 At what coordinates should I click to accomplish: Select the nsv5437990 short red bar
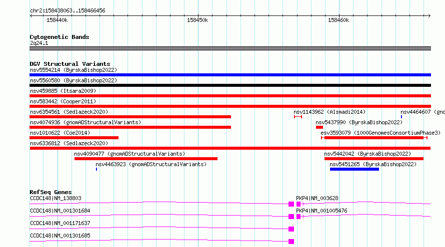pyautogui.click(x=319, y=127)
